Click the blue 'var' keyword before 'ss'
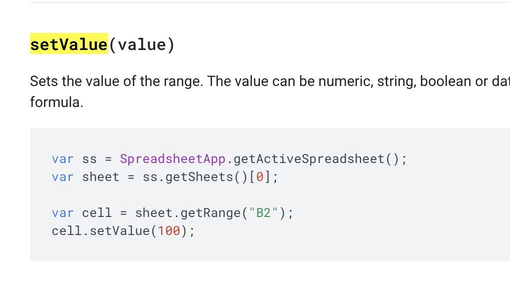 [x=63, y=159]
